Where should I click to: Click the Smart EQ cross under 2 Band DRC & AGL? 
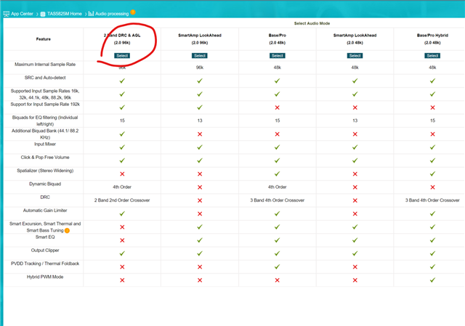click(x=122, y=240)
